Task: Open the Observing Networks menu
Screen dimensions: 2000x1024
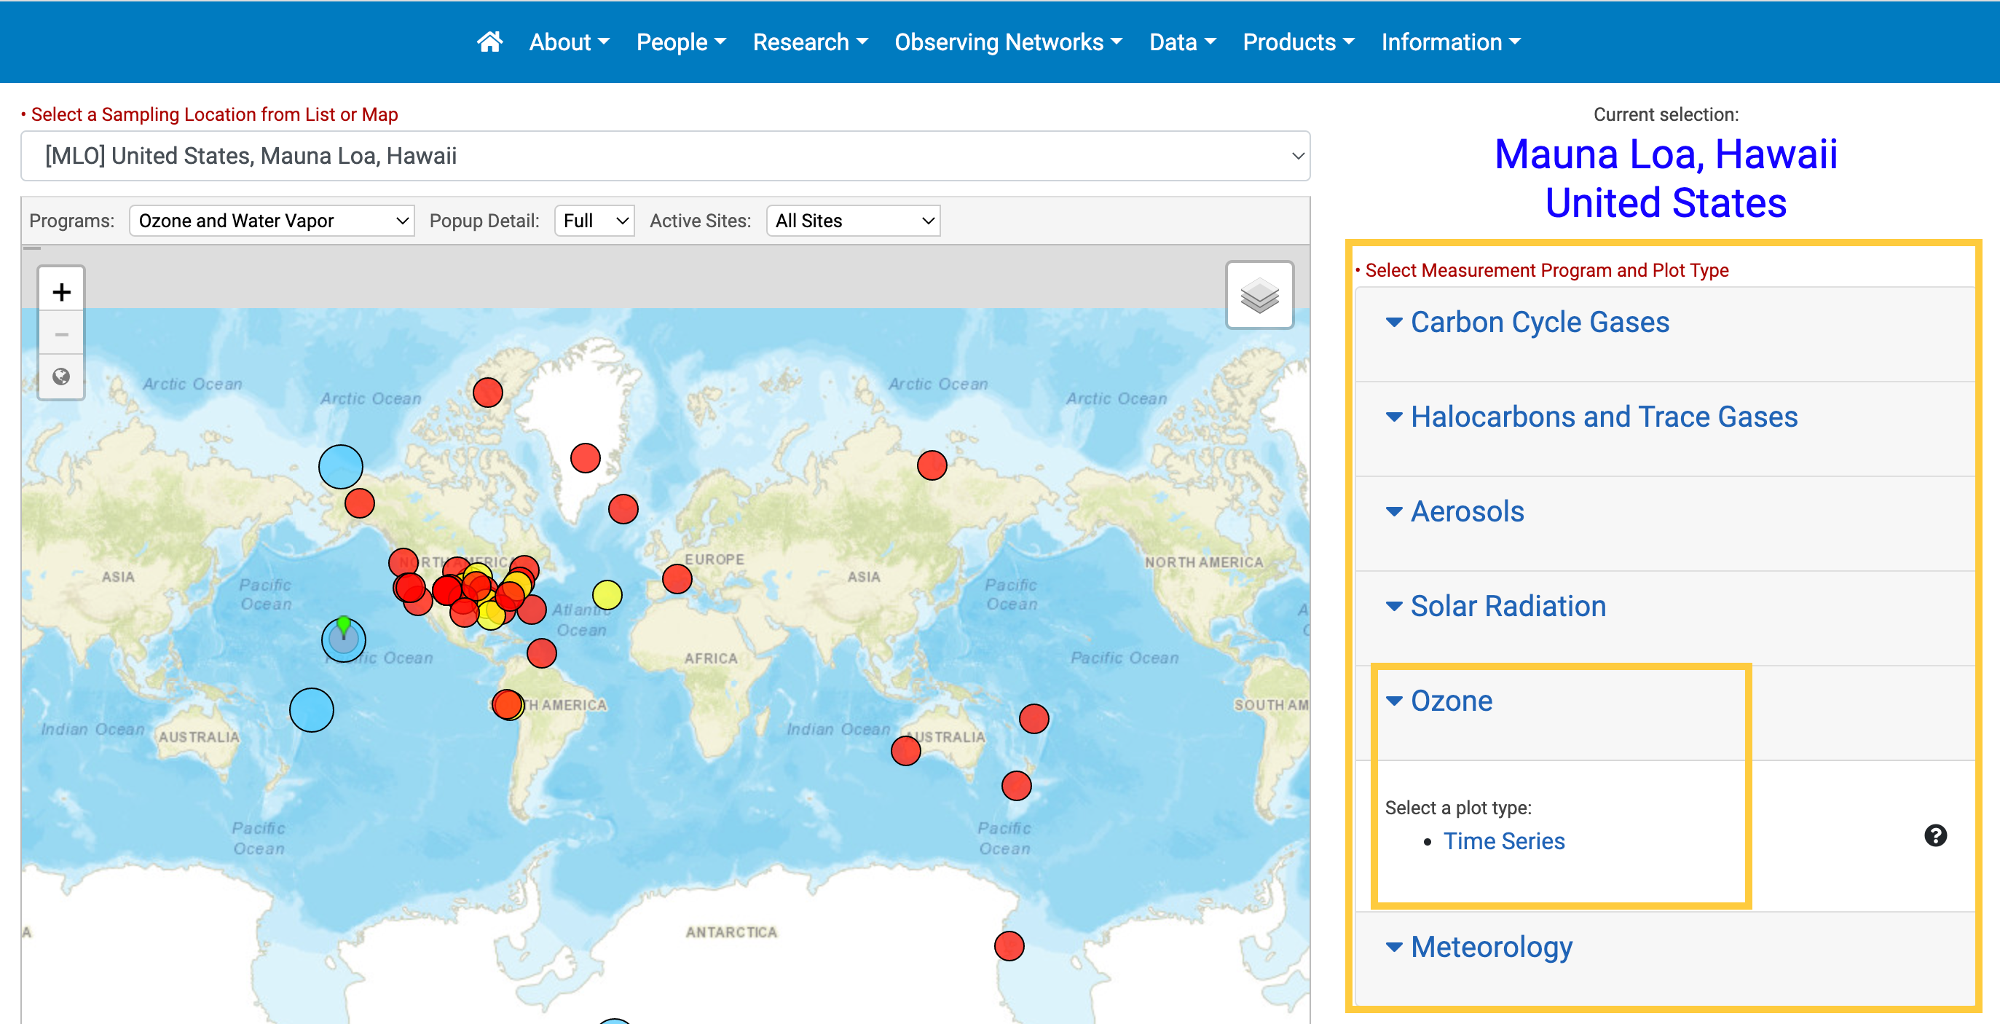Action: [x=1008, y=42]
